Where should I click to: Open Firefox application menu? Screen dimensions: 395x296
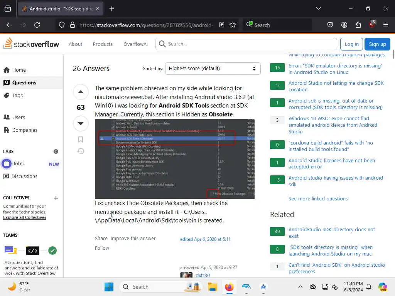385,25
